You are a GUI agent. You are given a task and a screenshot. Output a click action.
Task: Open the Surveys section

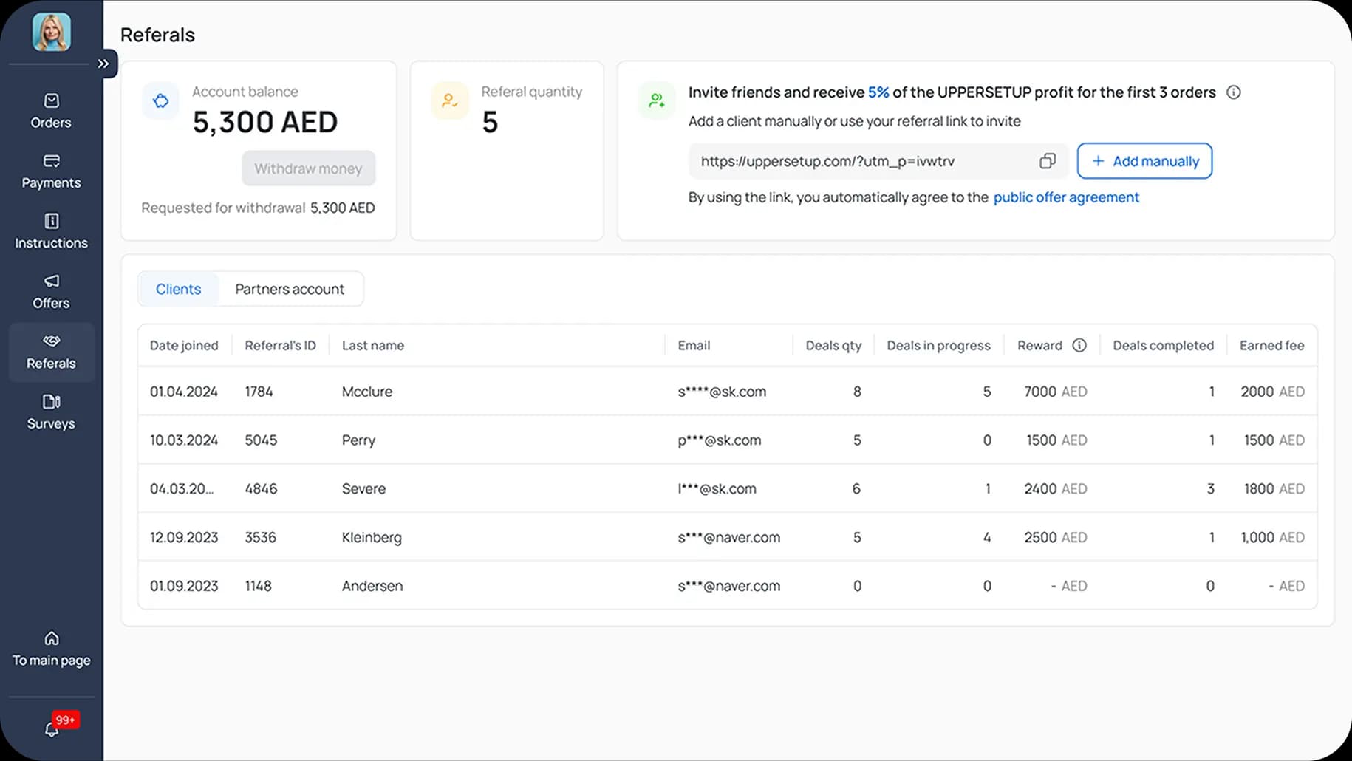pos(51,412)
